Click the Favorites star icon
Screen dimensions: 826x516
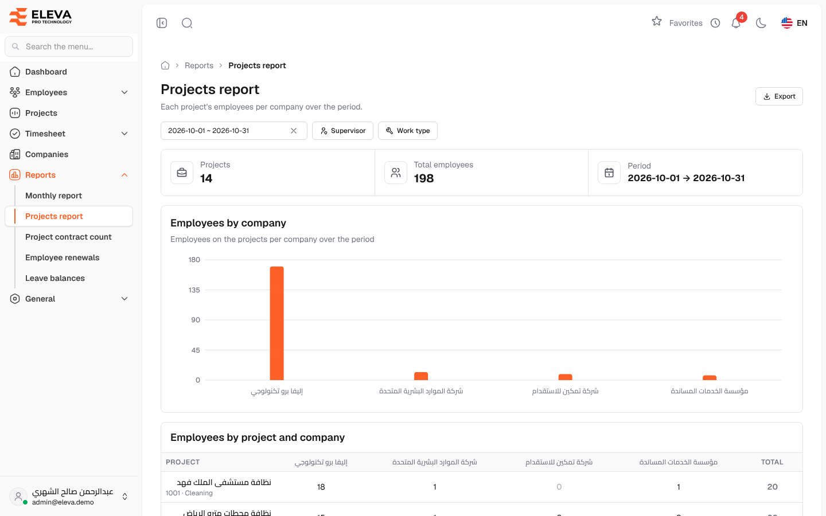pyautogui.click(x=657, y=21)
